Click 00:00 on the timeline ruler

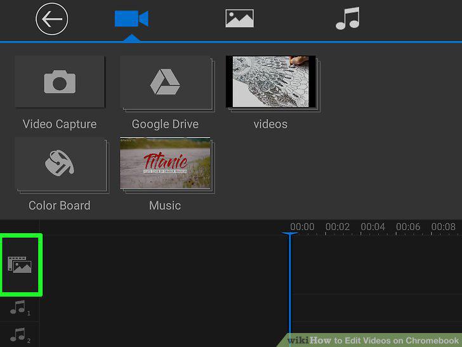tap(302, 227)
